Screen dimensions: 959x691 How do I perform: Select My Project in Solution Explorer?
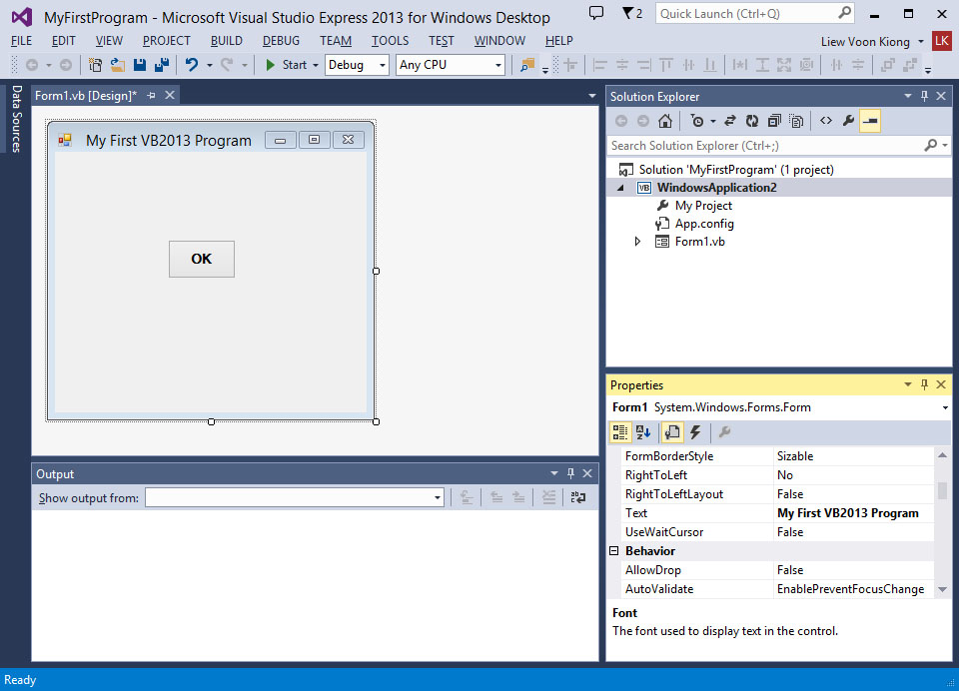[703, 206]
